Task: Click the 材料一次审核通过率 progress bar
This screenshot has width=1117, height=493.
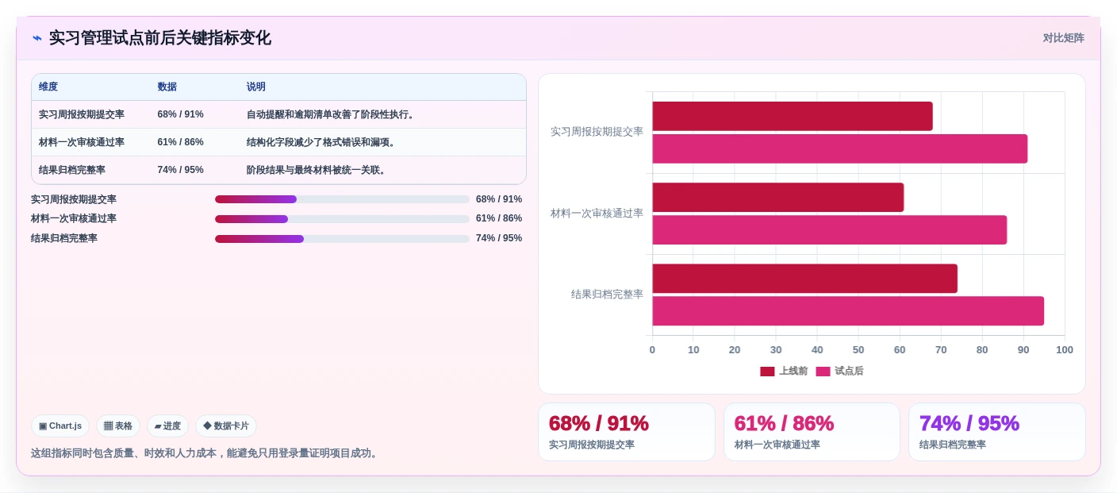Action: pos(342,219)
